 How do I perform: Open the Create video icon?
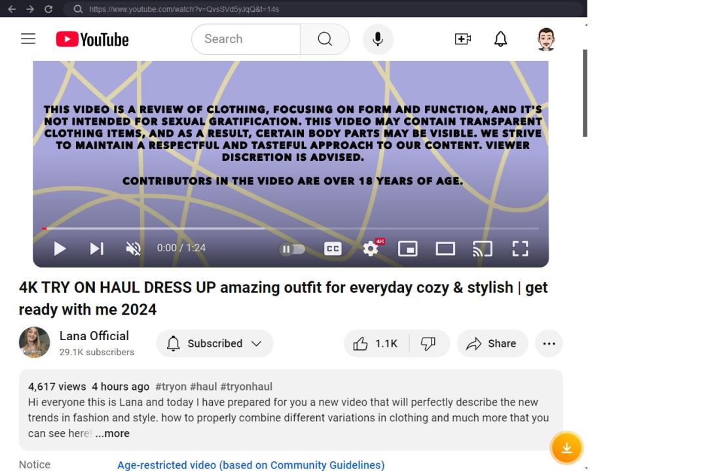[x=462, y=39]
